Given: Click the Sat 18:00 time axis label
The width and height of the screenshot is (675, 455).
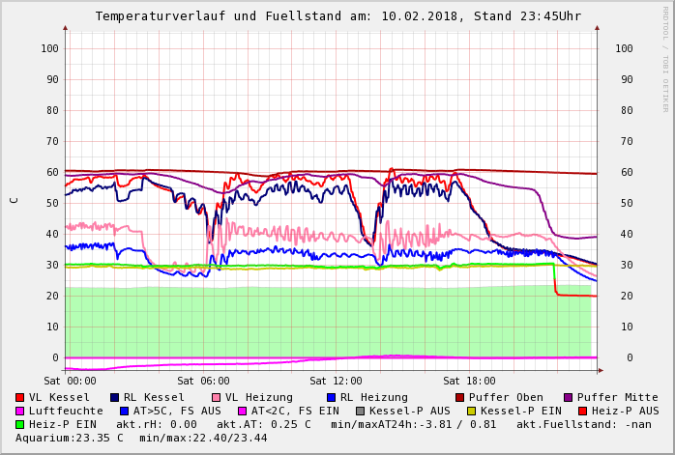Looking at the screenshot, I should (x=469, y=381).
